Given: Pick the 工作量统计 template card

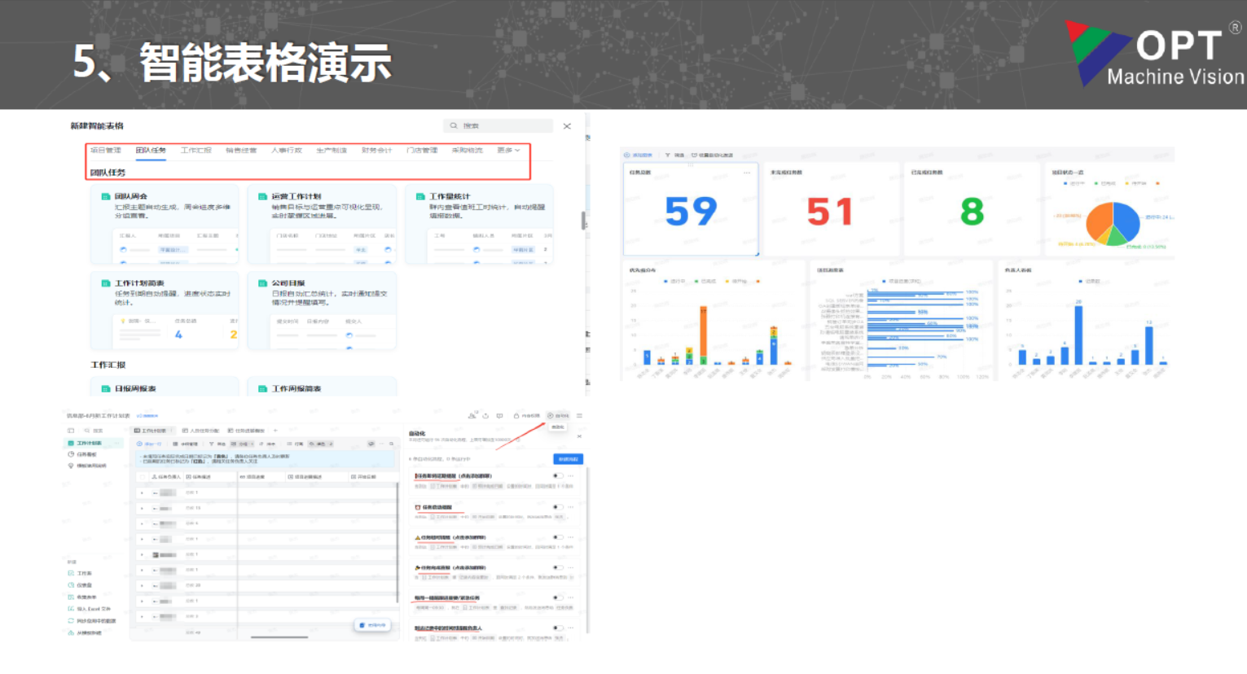Looking at the screenshot, I should 479,225.
